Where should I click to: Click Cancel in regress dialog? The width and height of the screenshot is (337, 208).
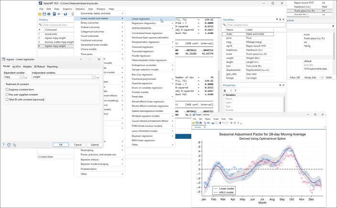point(78,145)
